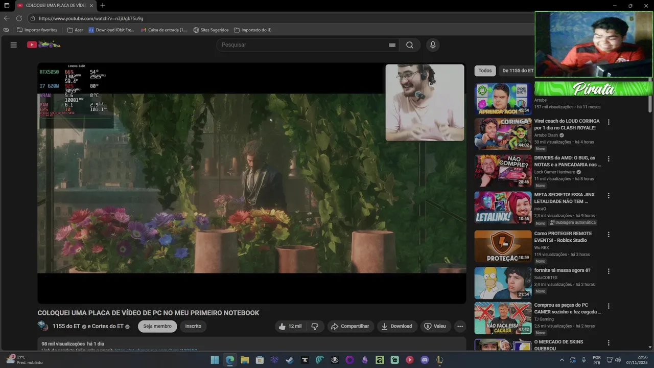Click the address bar URL
Screen dimensions: 654x368
(91, 18)
